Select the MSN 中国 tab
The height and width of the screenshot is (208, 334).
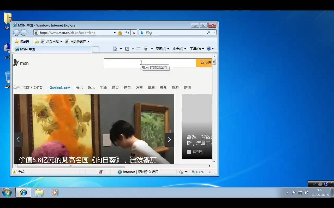coord(52,49)
